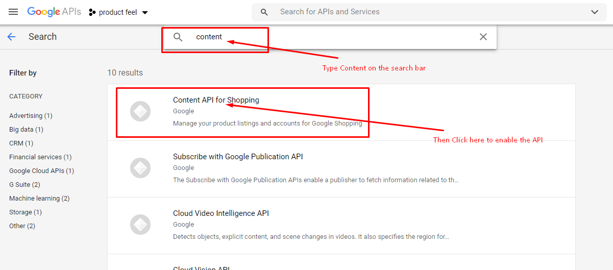Click the 10 results count text
The image size is (613, 270).
[125, 73]
